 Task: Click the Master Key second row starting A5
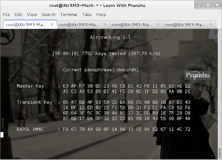[x=127, y=91]
